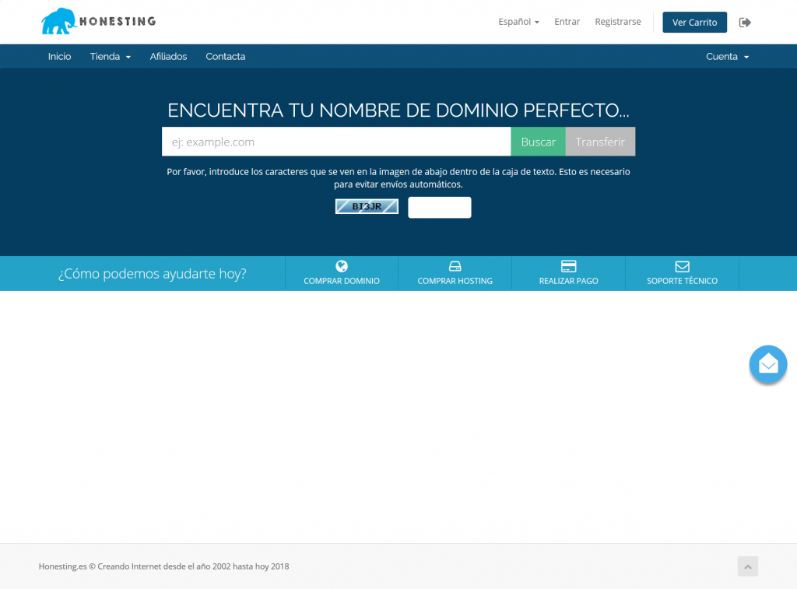Select Contacta in the navigation bar
Screen dimensions: 797x589
(x=225, y=57)
